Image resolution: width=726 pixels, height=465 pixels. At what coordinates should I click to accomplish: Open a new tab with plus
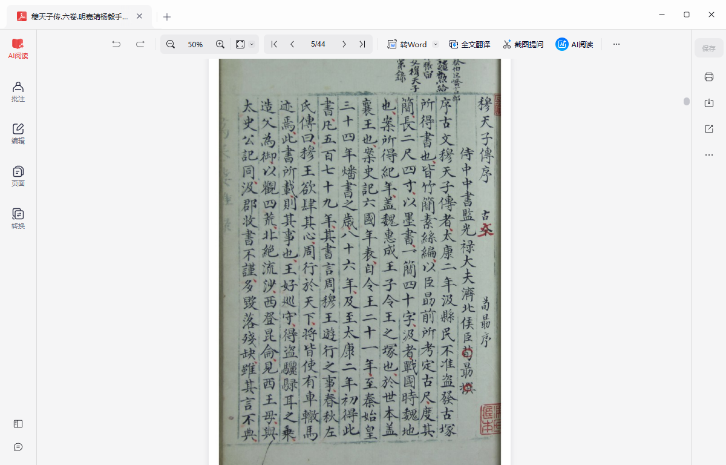(168, 17)
